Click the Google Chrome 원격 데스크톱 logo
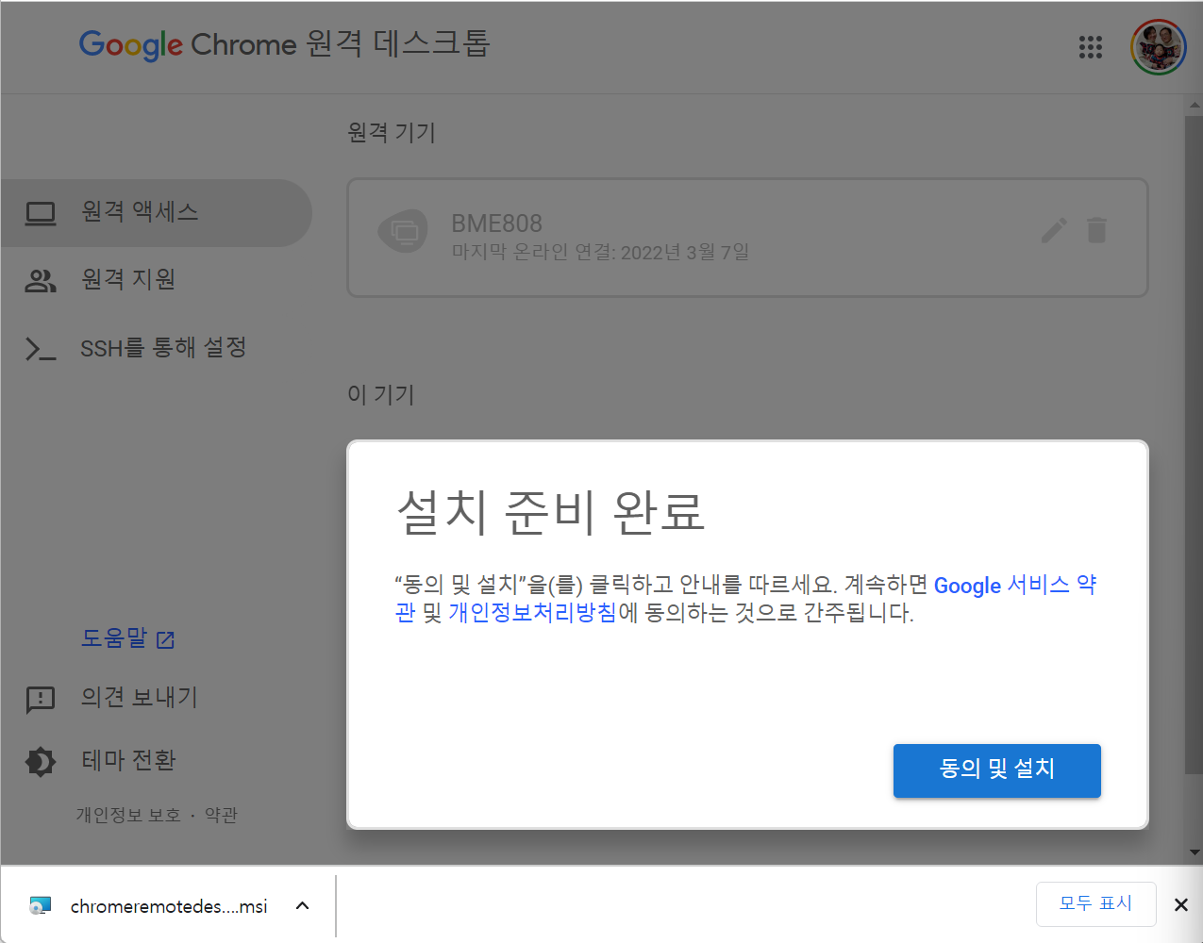The image size is (1203, 943). tap(285, 44)
